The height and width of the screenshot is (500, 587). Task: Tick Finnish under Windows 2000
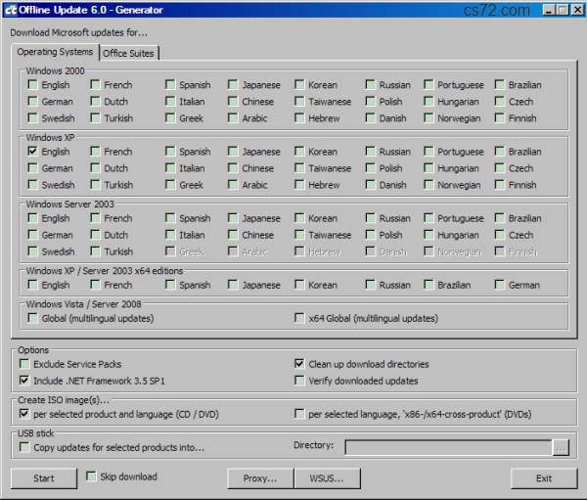pyautogui.click(x=500, y=118)
